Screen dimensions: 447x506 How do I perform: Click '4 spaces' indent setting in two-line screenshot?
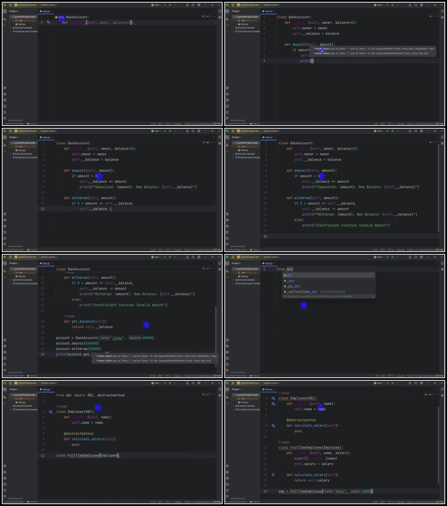tap(178, 123)
